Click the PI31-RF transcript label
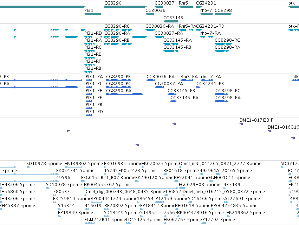The image size is (299, 225). tap(92, 61)
